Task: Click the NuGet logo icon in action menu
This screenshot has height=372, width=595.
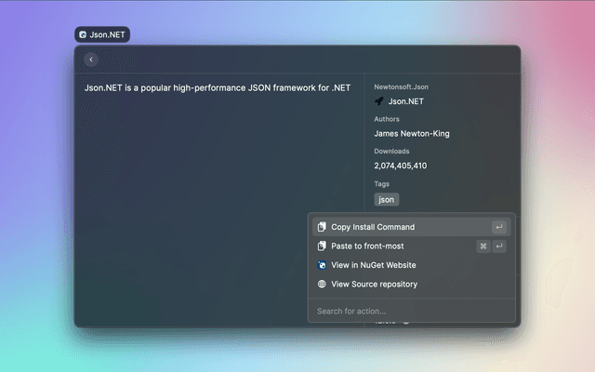Action: 322,265
